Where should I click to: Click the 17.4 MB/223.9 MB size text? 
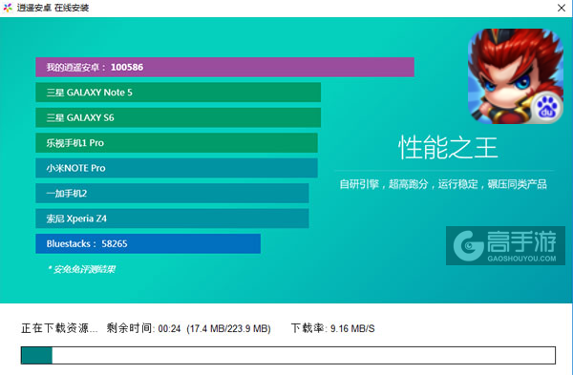pyautogui.click(x=229, y=328)
